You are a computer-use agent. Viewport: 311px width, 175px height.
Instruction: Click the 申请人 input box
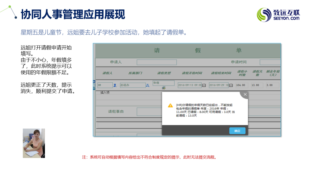(x=156, y=62)
